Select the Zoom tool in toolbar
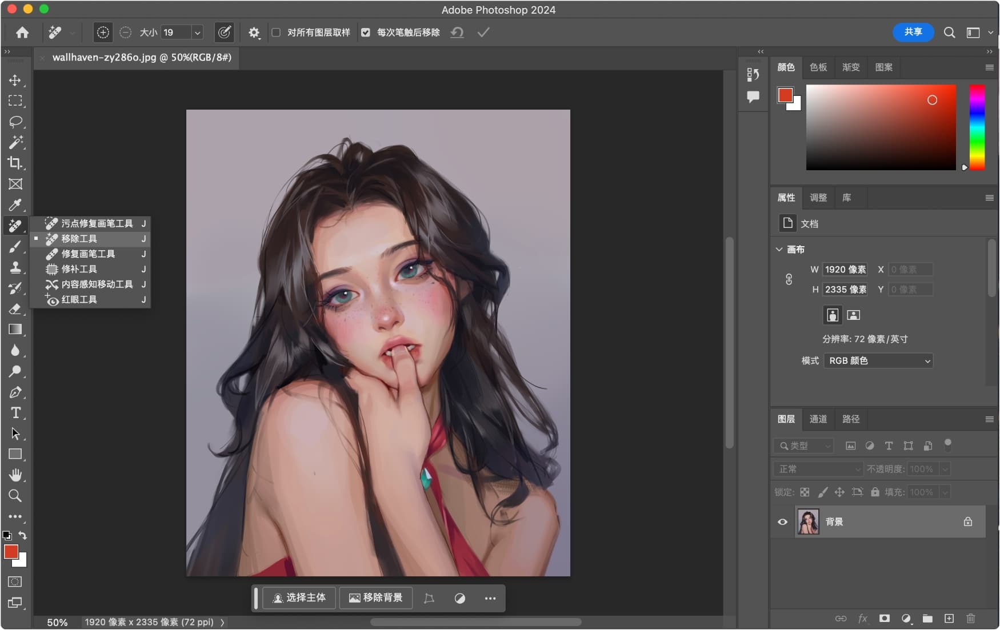 15,496
